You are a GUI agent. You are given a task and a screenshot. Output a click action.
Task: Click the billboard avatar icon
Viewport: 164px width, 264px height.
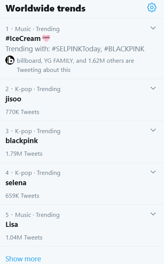point(10,60)
